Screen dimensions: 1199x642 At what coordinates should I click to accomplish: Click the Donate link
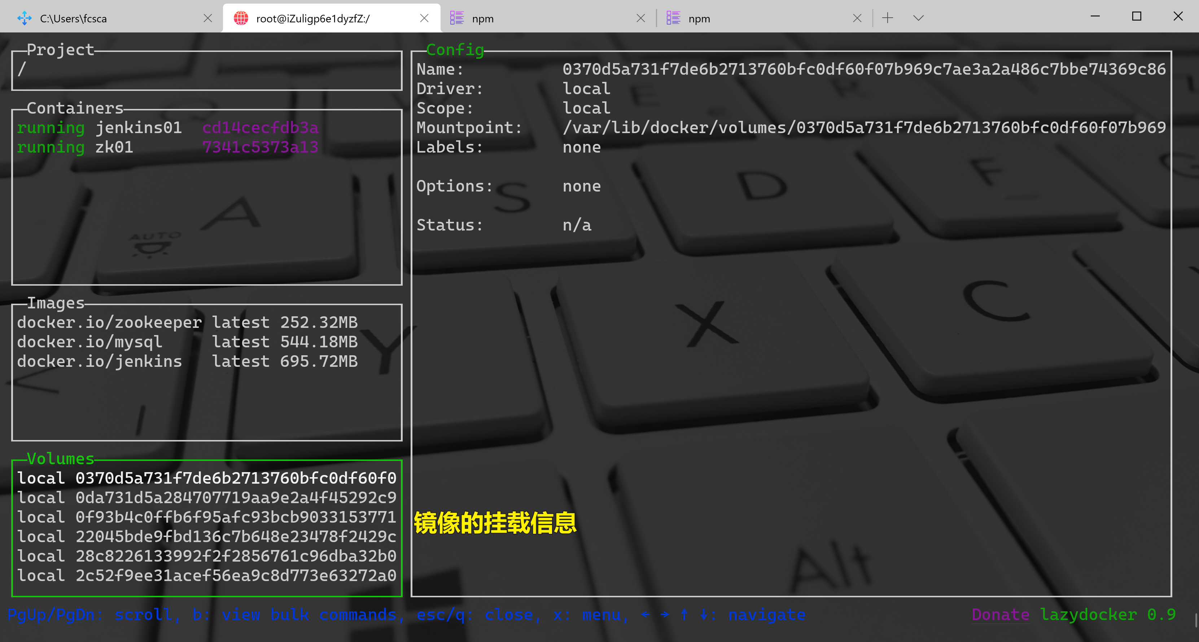pyautogui.click(x=1000, y=615)
